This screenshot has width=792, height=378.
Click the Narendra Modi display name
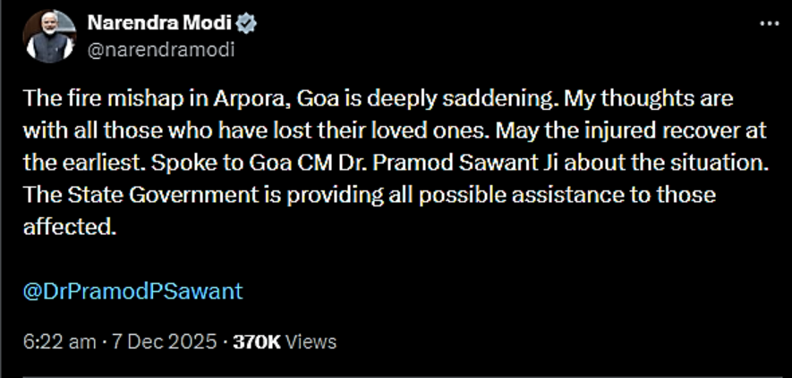pos(161,24)
